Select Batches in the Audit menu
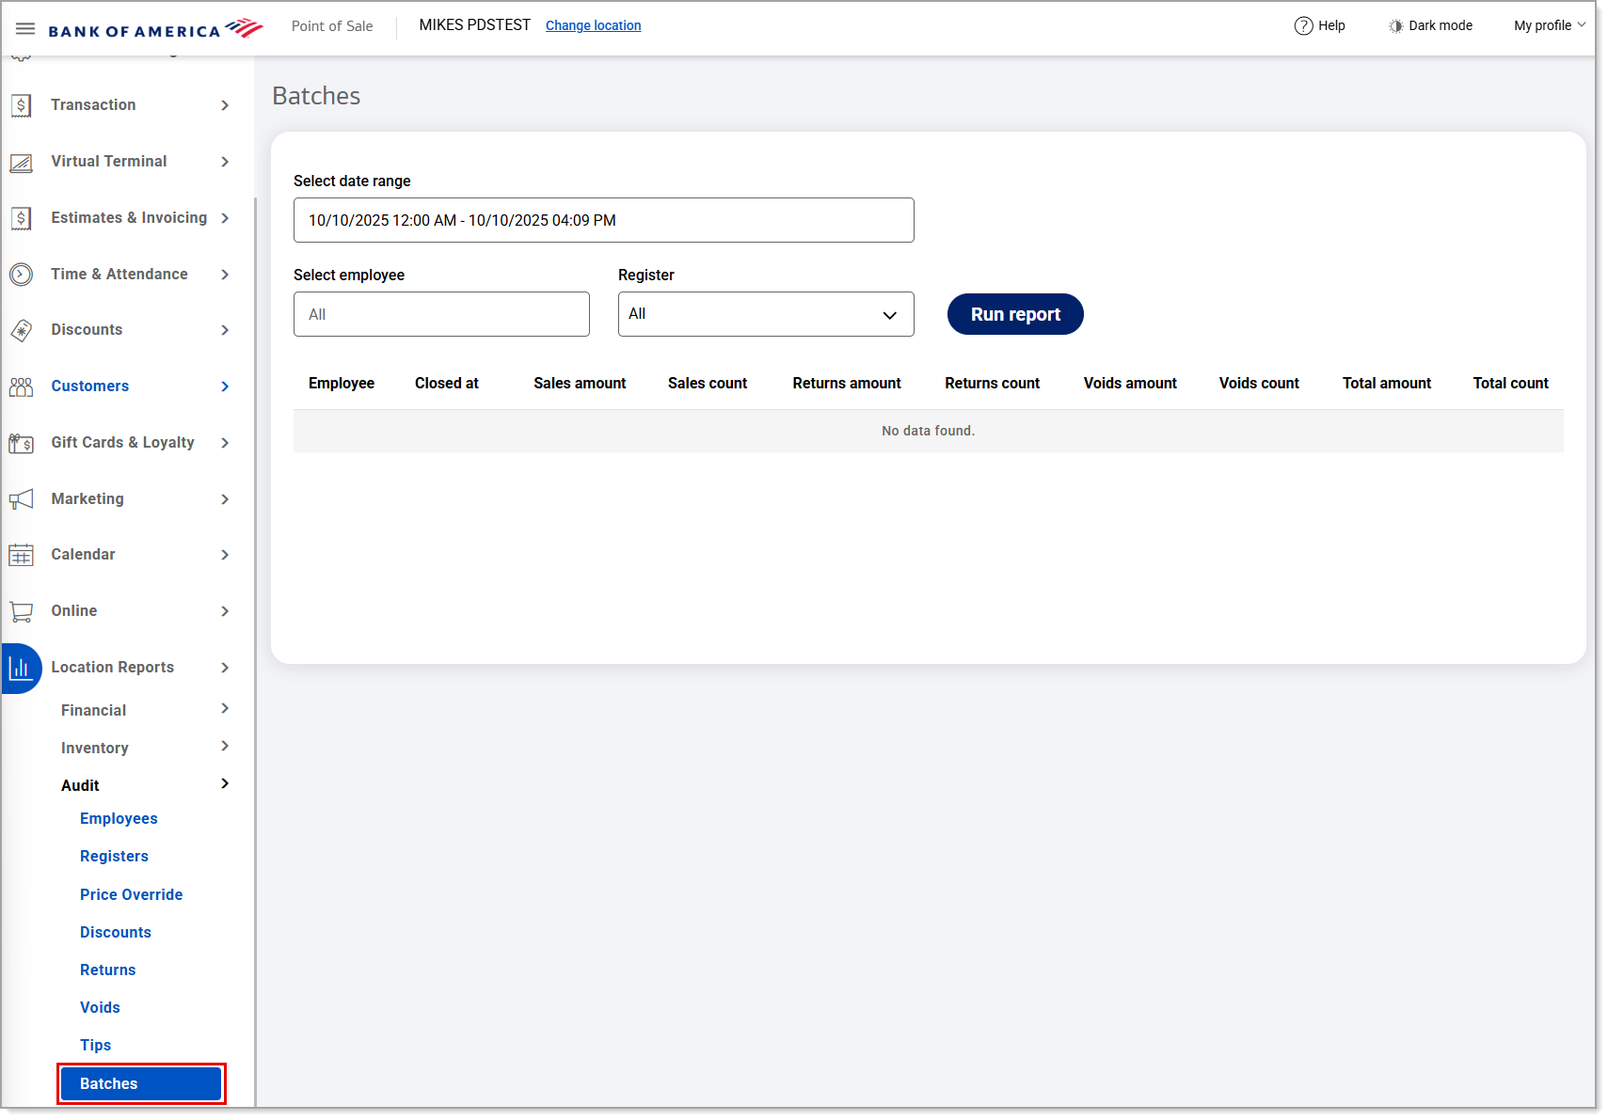Viewport: 1608px width, 1120px height. 140,1083
